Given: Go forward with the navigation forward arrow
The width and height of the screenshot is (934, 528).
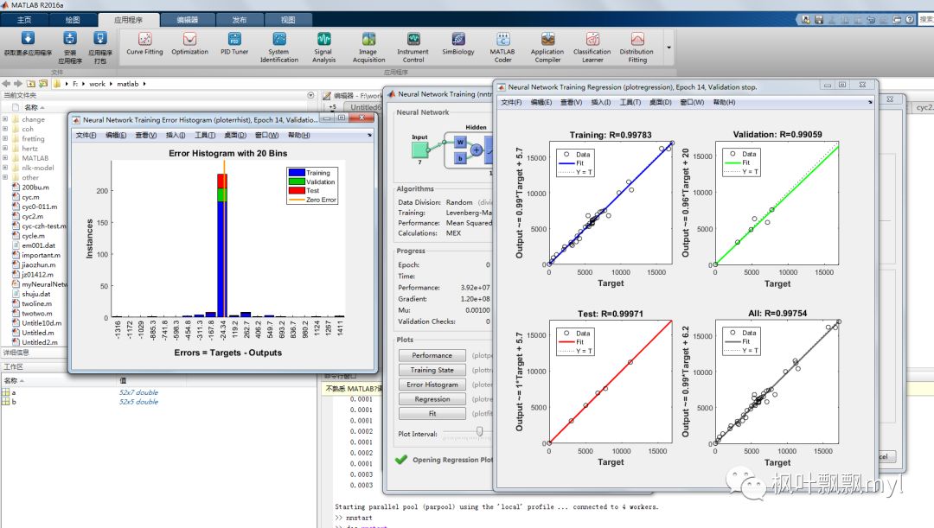Looking at the screenshot, I should pyautogui.click(x=18, y=84).
